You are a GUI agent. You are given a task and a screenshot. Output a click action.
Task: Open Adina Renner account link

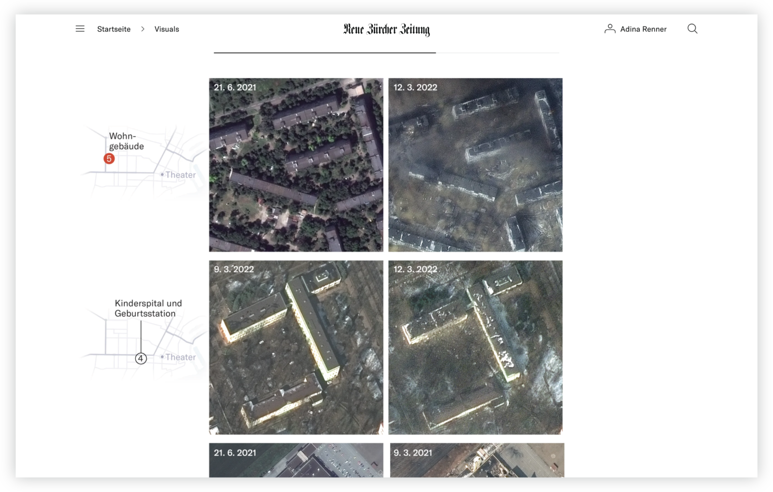(x=643, y=29)
